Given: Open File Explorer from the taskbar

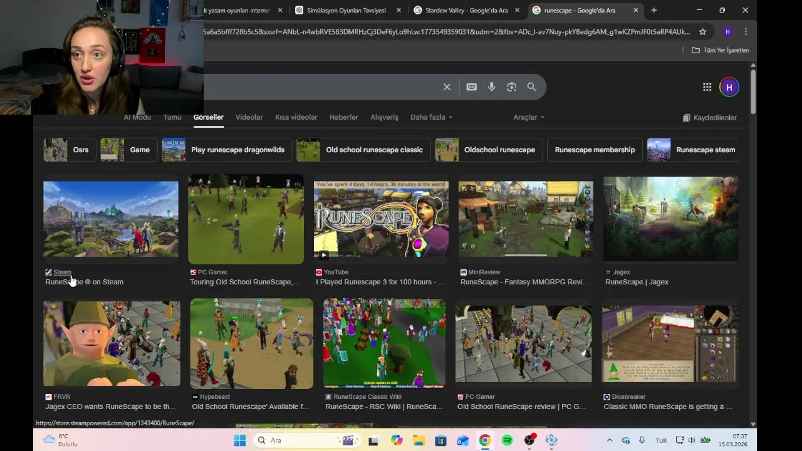Looking at the screenshot, I should click(418, 440).
